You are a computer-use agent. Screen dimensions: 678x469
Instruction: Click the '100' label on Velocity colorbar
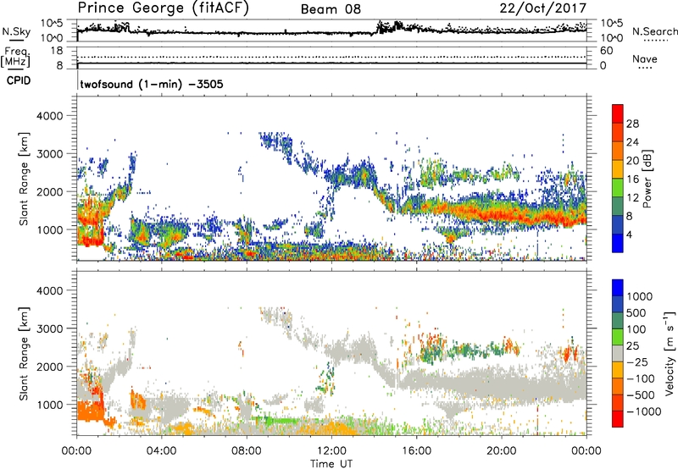pyautogui.click(x=636, y=329)
